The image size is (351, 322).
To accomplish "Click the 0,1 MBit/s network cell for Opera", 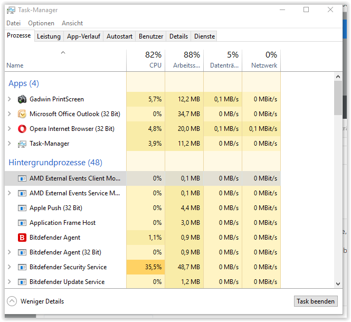I will pyautogui.click(x=261, y=129).
